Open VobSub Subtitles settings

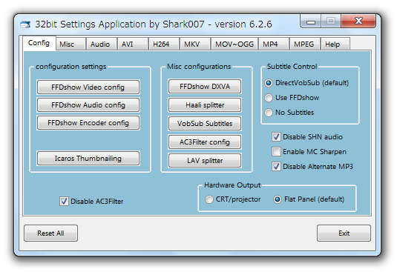coord(205,123)
